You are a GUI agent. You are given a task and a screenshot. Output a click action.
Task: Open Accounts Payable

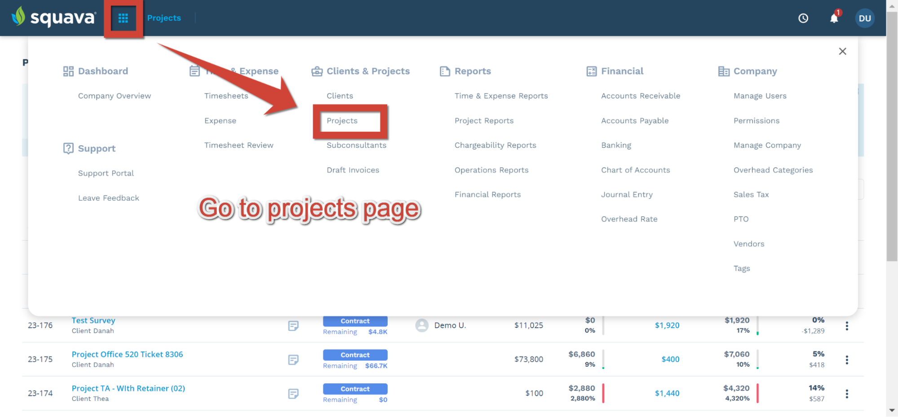635,121
